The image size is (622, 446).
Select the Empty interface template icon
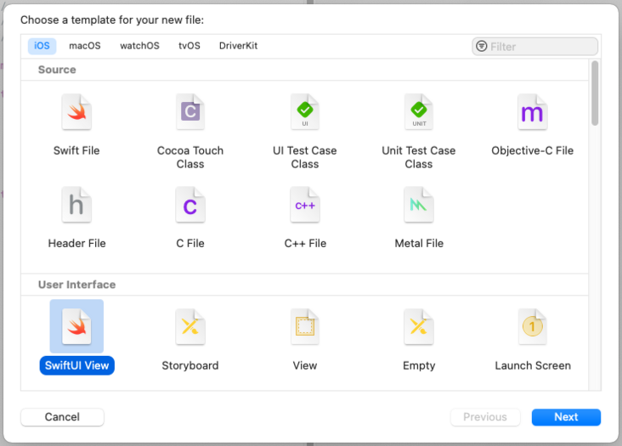[419, 327]
